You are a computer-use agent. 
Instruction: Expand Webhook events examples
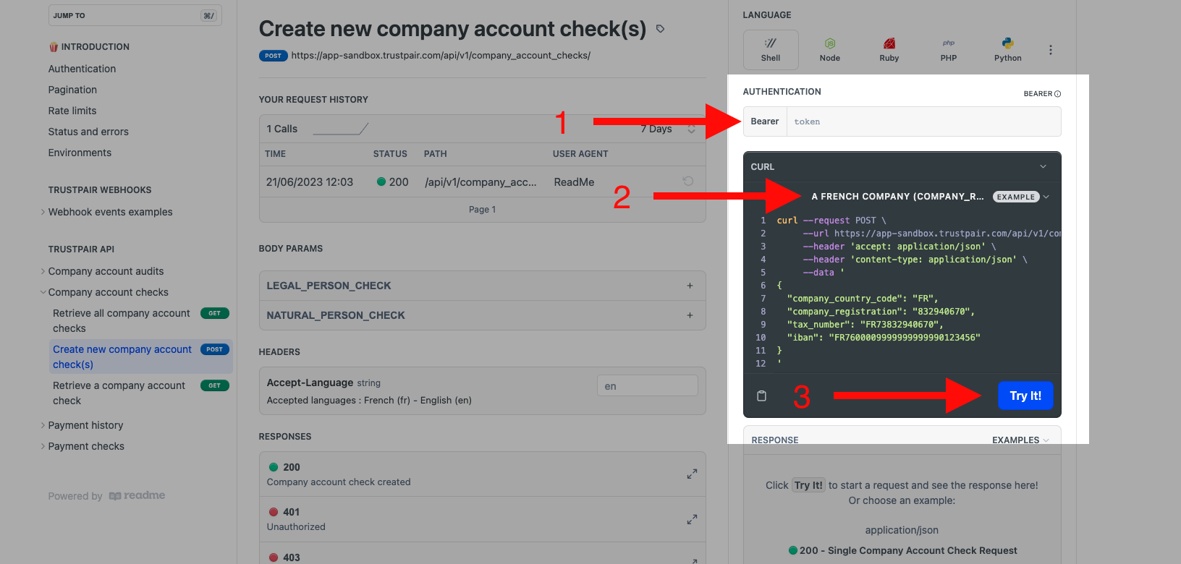point(43,212)
